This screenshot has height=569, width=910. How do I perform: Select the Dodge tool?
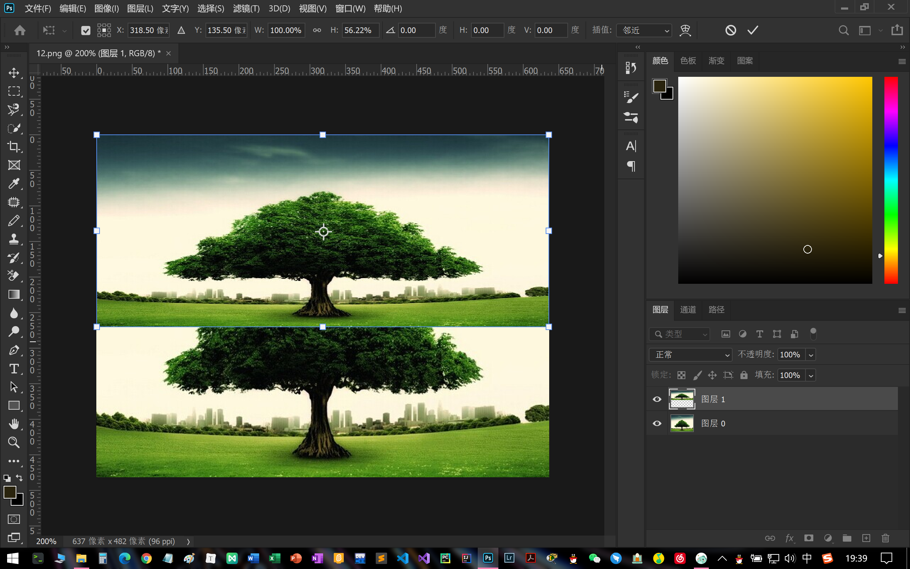tap(14, 331)
